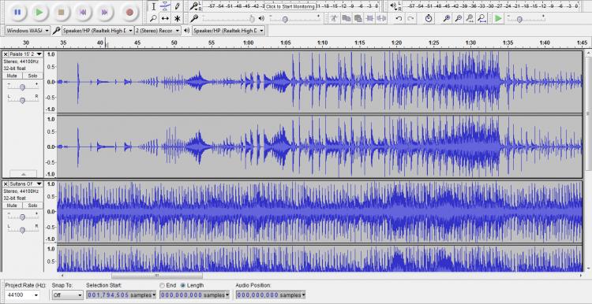Viewport: 592px width, 304px height.
Task: Click the Selection Start samples field
Action: point(121,295)
